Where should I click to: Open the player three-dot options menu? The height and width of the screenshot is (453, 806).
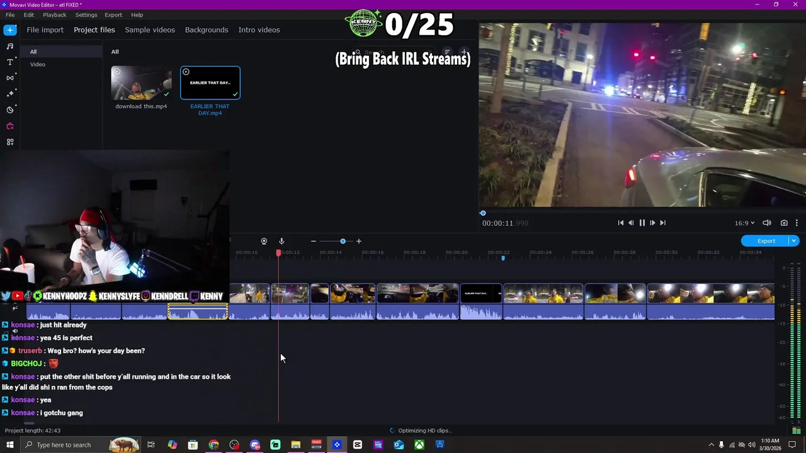(x=797, y=223)
